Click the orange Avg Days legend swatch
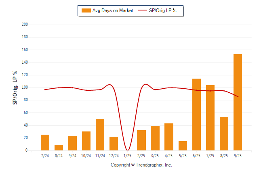261x175 pixels. [86, 10]
